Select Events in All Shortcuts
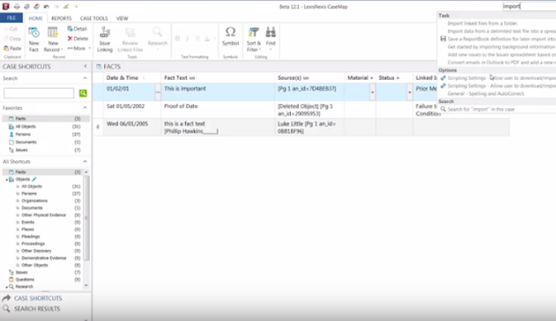 pos(27,222)
